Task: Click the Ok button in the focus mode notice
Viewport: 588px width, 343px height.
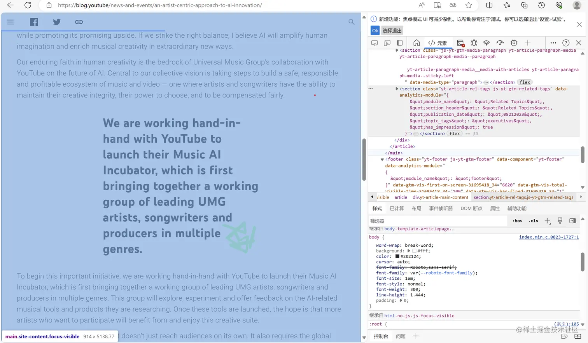Action: point(375,30)
